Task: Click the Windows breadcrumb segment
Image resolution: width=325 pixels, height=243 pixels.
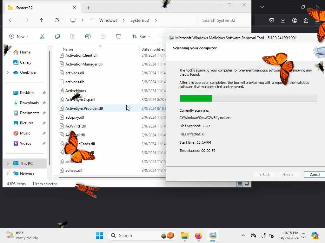Action: (x=109, y=20)
